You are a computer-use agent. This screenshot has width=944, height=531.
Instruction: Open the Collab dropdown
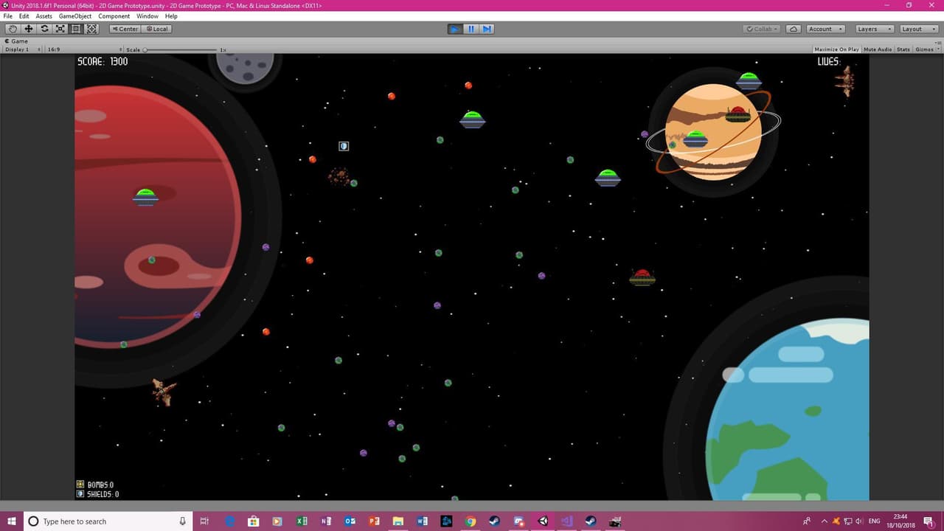tap(763, 29)
